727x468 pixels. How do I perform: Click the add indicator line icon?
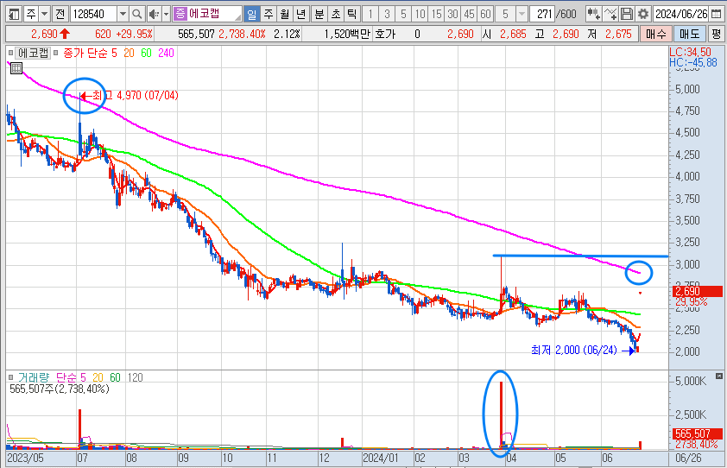point(610,14)
